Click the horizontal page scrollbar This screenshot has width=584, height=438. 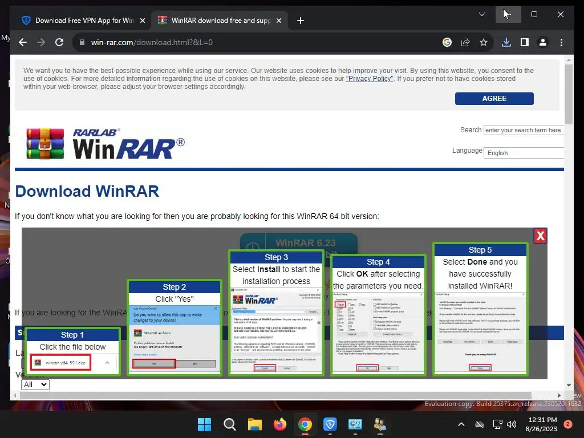tap(275, 395)
